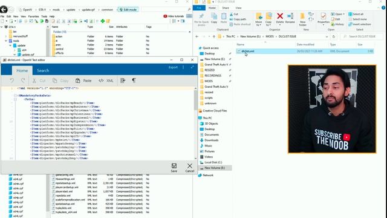The width and height of the screenshot is (387, 218).
Task: Open Video tutorials link in OpenIV
Action: click(174, 16)
